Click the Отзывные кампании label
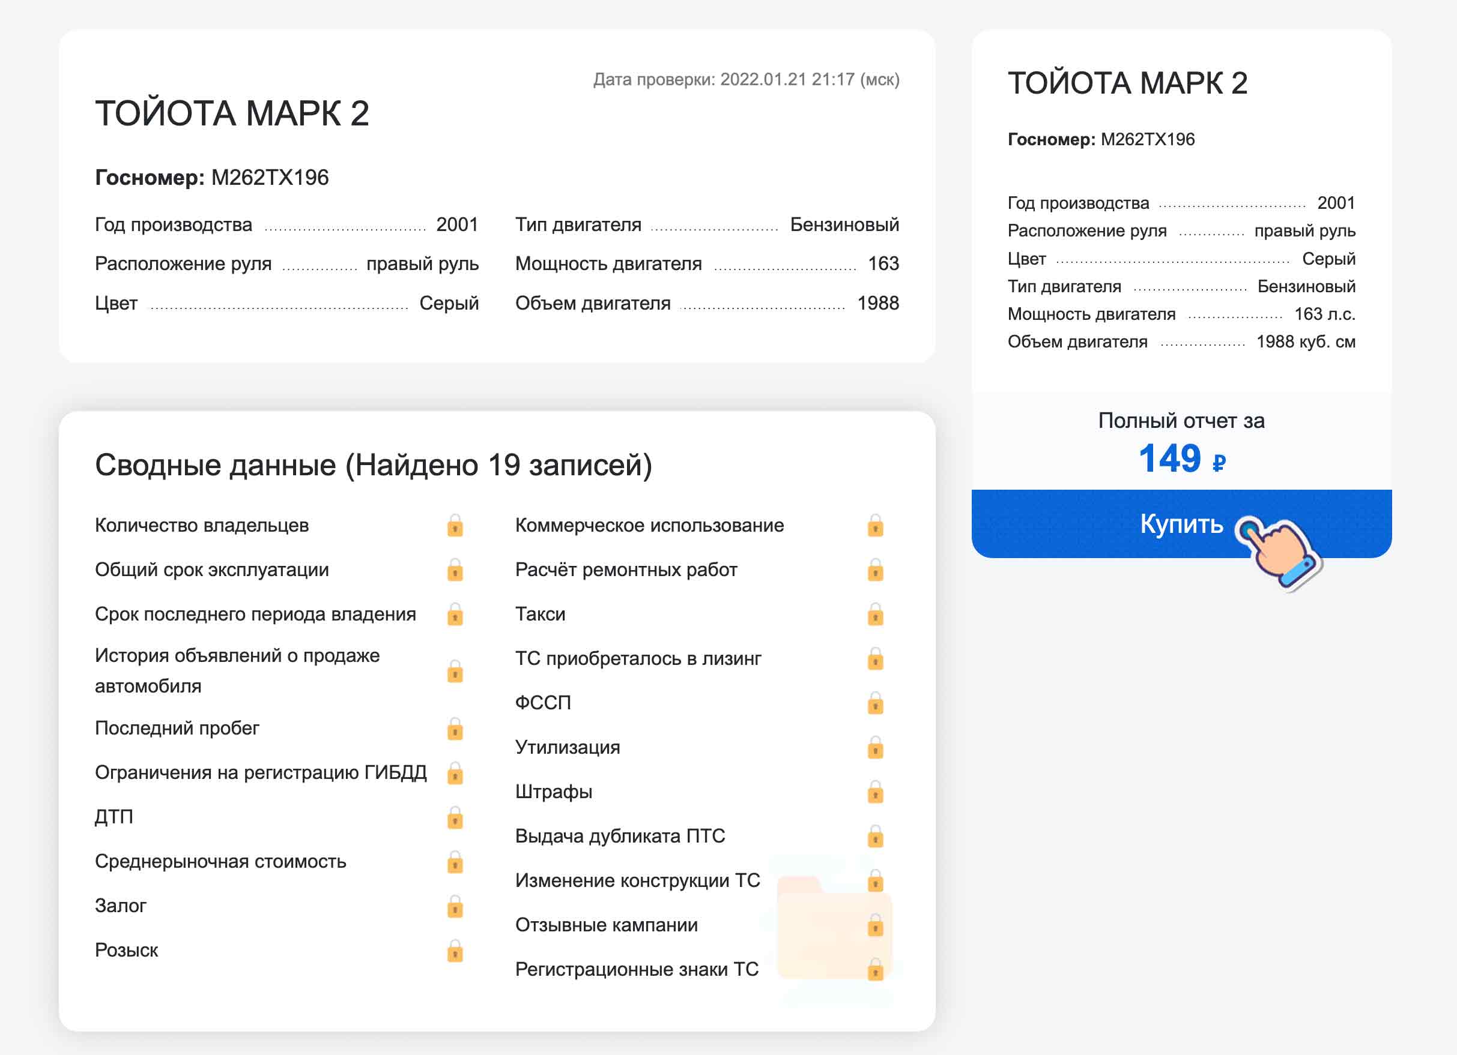The width and height of the screenshot is (1457, 1055). point(607,925)
